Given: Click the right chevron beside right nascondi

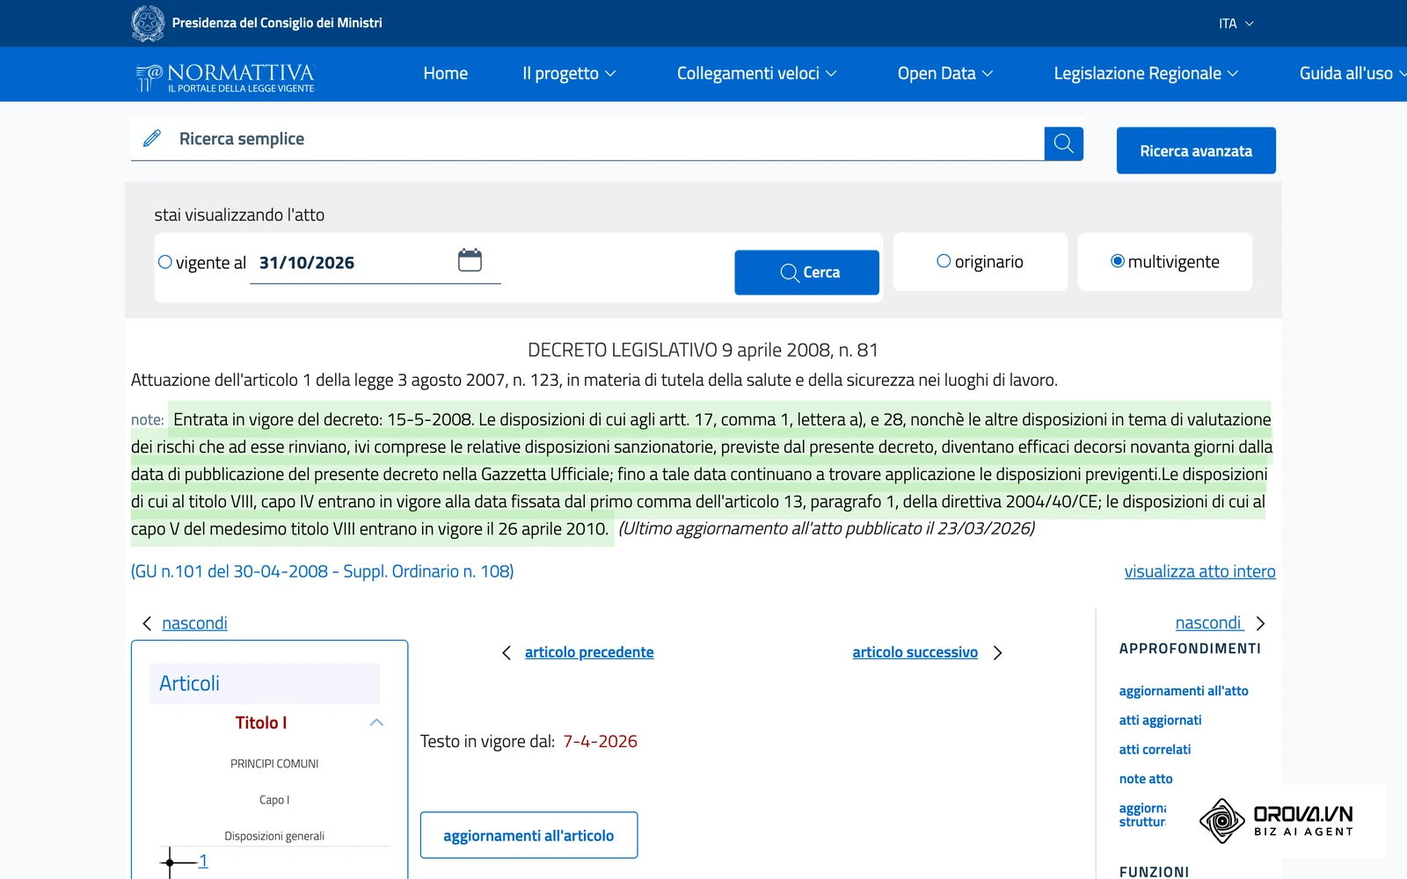Looking at the screenshot, I should [x=1260, y=623].
